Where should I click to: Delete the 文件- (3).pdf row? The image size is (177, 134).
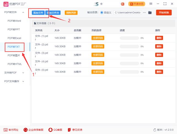[159, 55]
